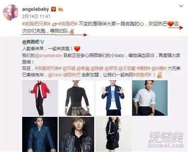Click the orange V verified badge
This screenshot has width=188, height=152.
(54, 9)
